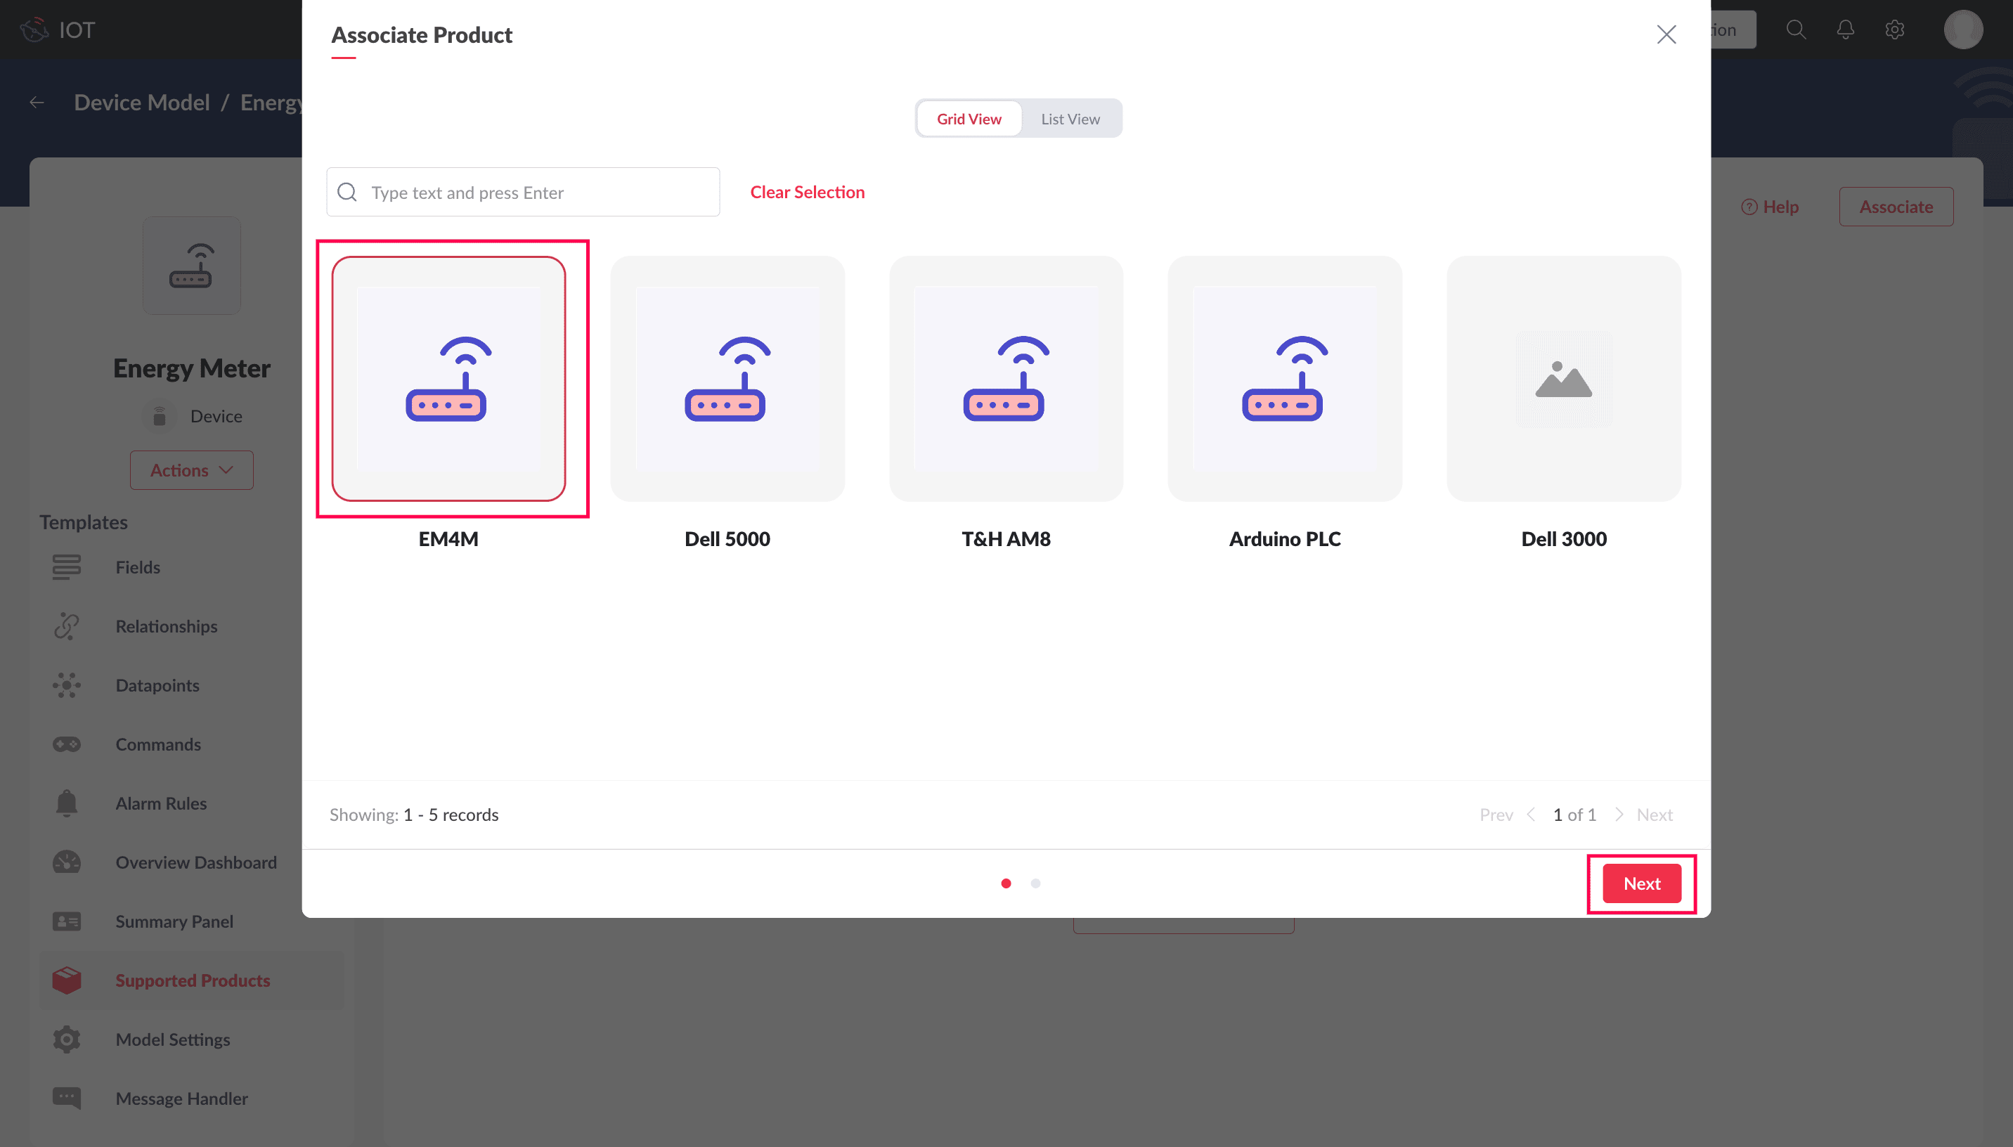Screen dimensions: 2013x1147
Task: Select the Dell 5000 product card
Action: tap(726, 379)
